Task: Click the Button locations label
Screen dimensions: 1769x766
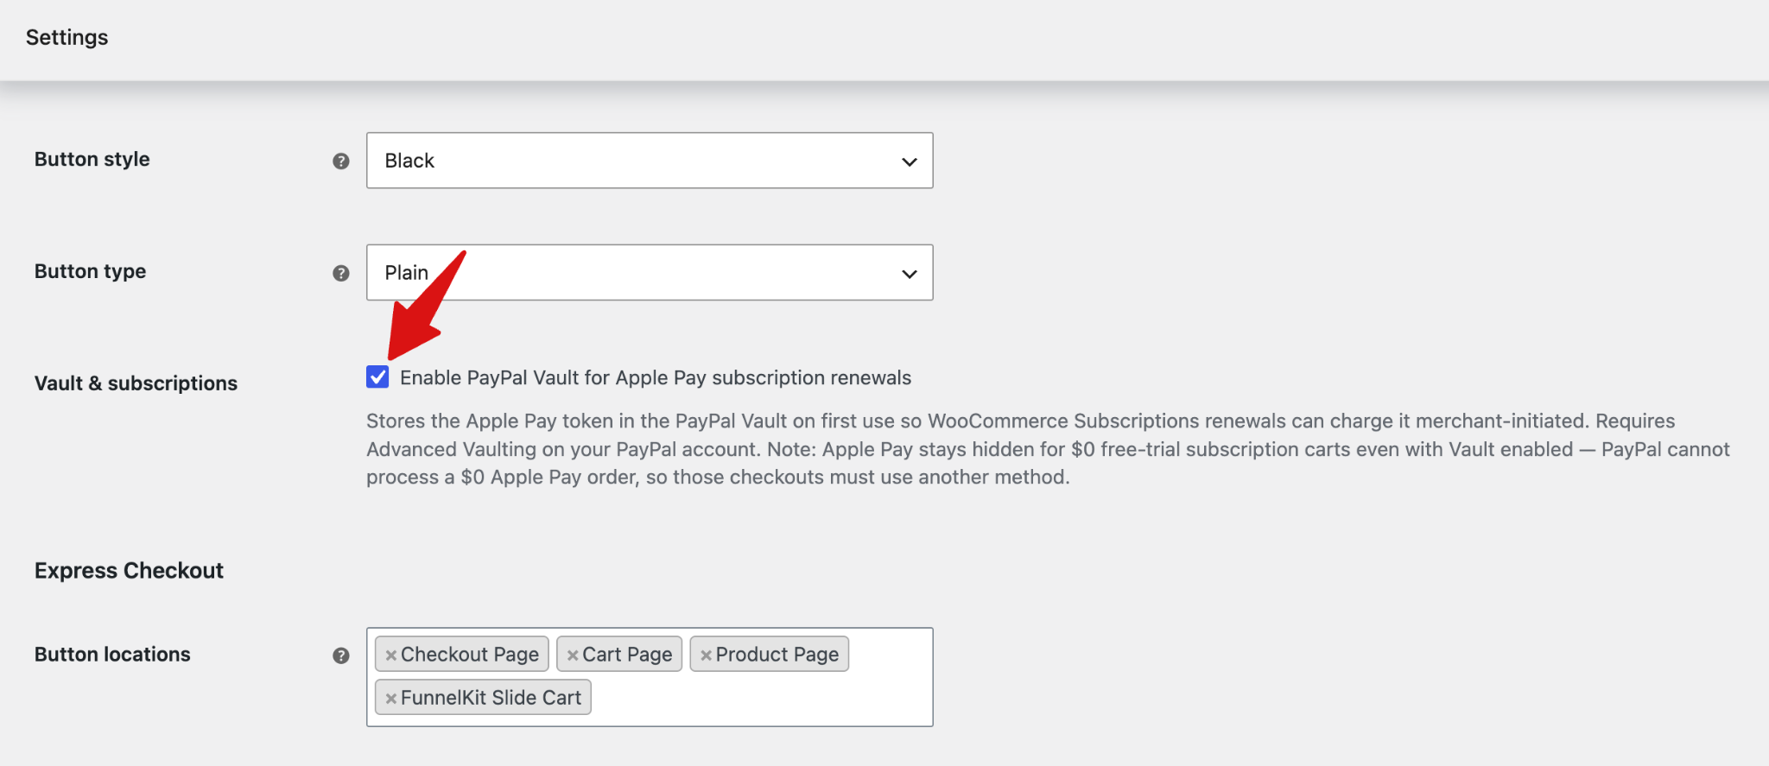Action: [112, 655]
